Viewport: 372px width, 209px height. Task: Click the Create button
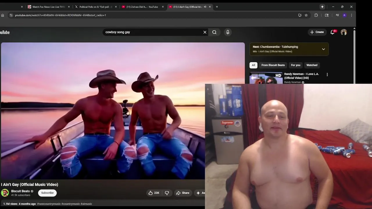[x=317, y=32]
